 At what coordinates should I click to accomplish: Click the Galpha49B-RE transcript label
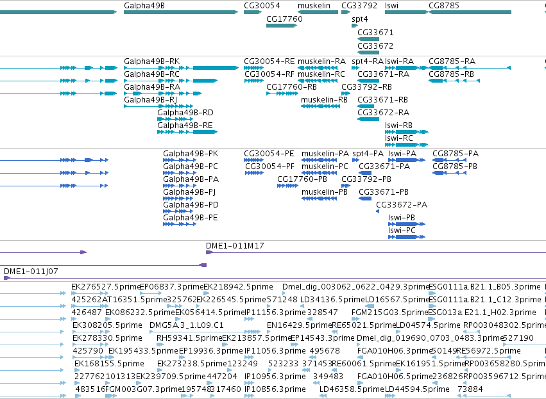[185, 126]
